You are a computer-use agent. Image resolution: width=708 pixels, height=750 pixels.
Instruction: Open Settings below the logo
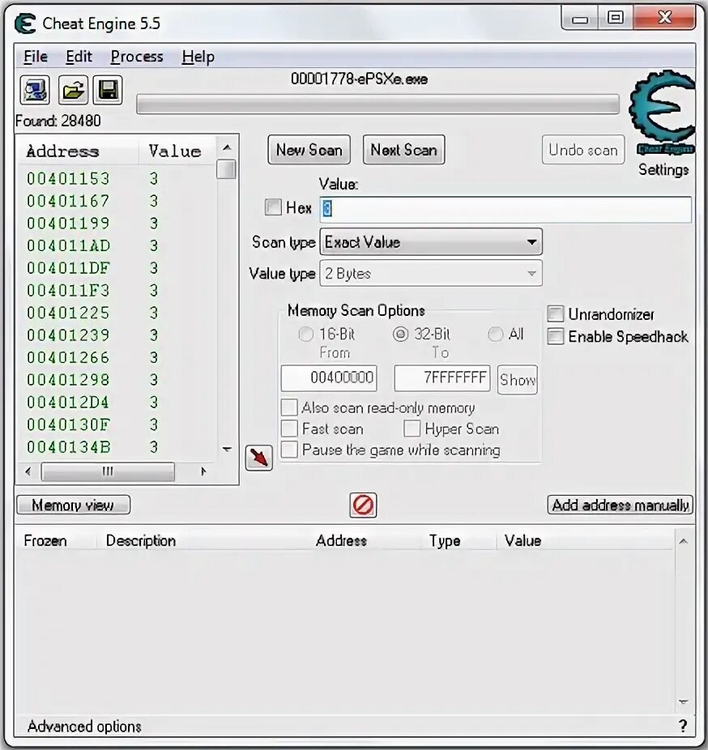coord(663,170)
